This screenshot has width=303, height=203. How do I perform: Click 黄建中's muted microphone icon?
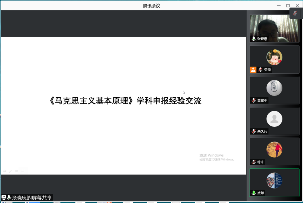click(254, 100)
